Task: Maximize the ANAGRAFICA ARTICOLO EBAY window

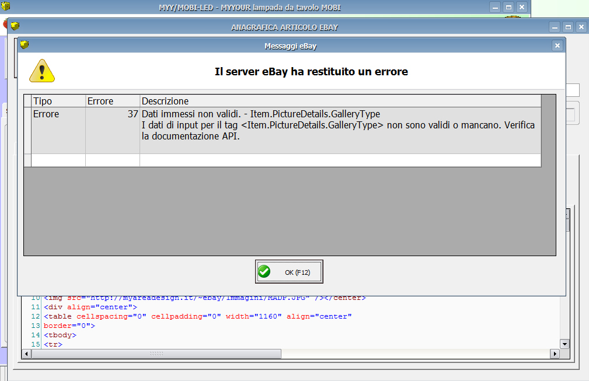Action: tap(568, 27)
